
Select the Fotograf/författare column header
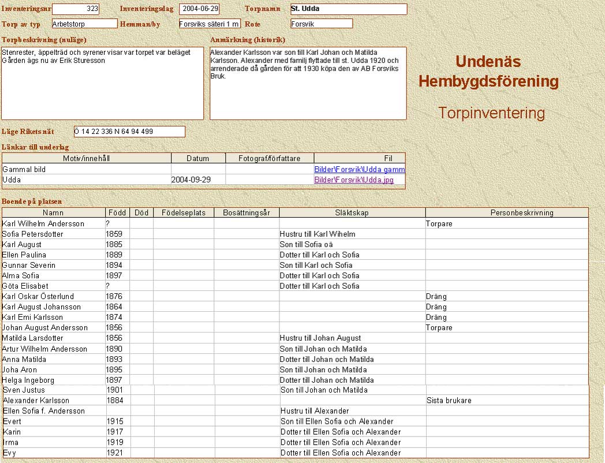(270, 158)
